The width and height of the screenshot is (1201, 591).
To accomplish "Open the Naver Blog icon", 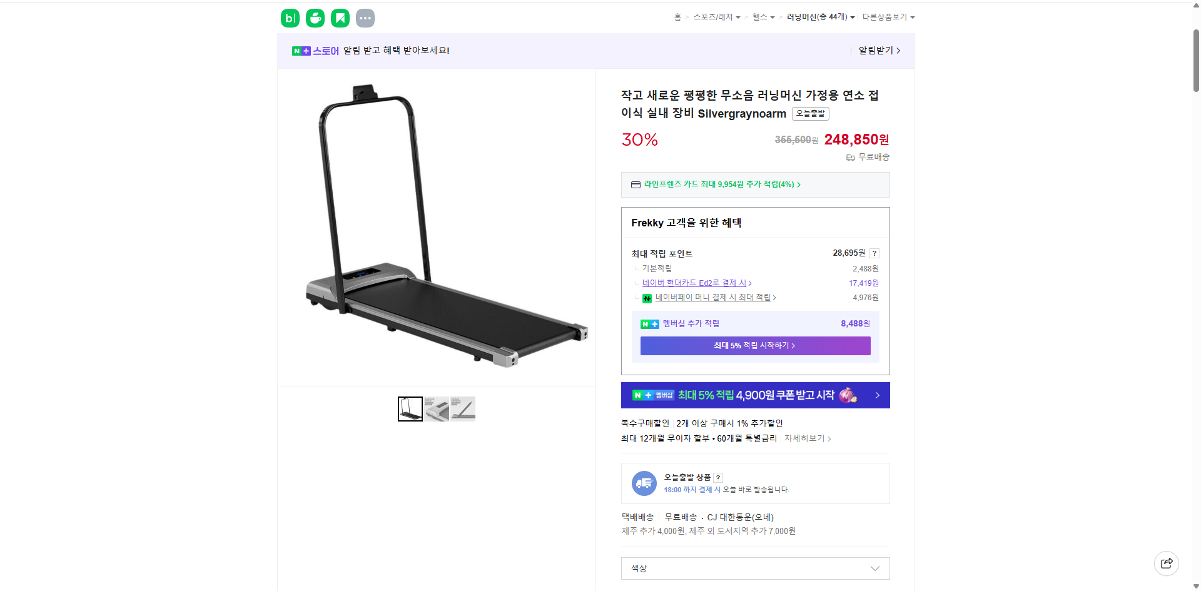I will (290, 18).
